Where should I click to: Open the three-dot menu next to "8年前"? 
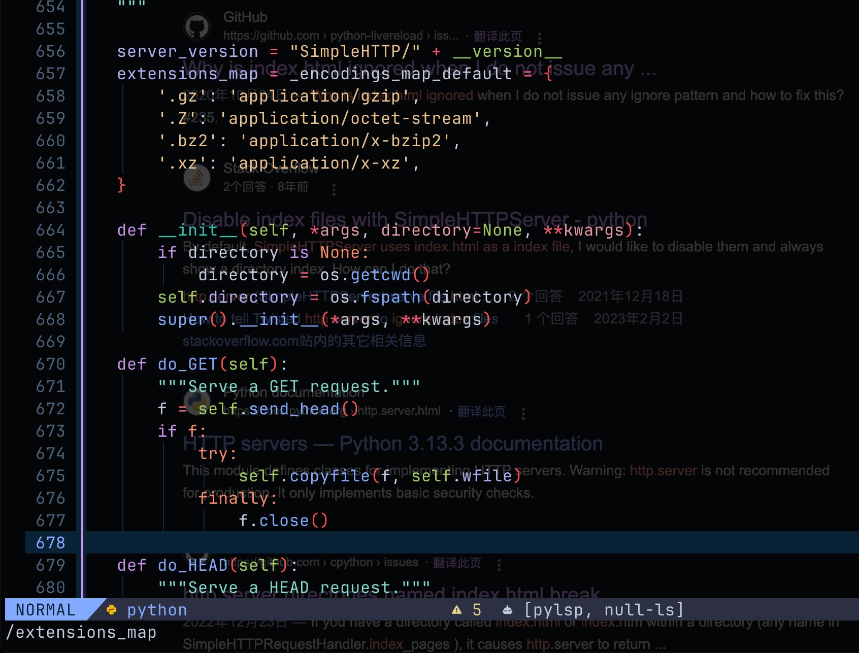point(334,189)
